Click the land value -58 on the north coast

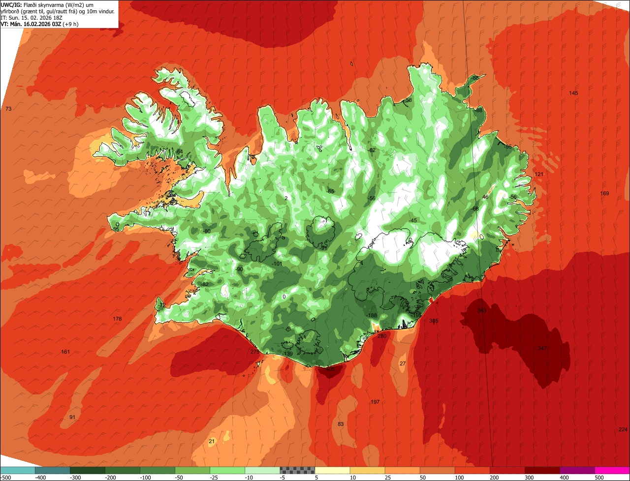pos(408,100)
